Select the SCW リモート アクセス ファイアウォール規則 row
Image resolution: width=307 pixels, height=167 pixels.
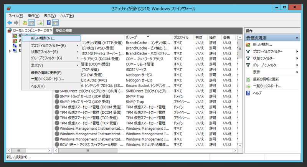[x=146, y=145]
